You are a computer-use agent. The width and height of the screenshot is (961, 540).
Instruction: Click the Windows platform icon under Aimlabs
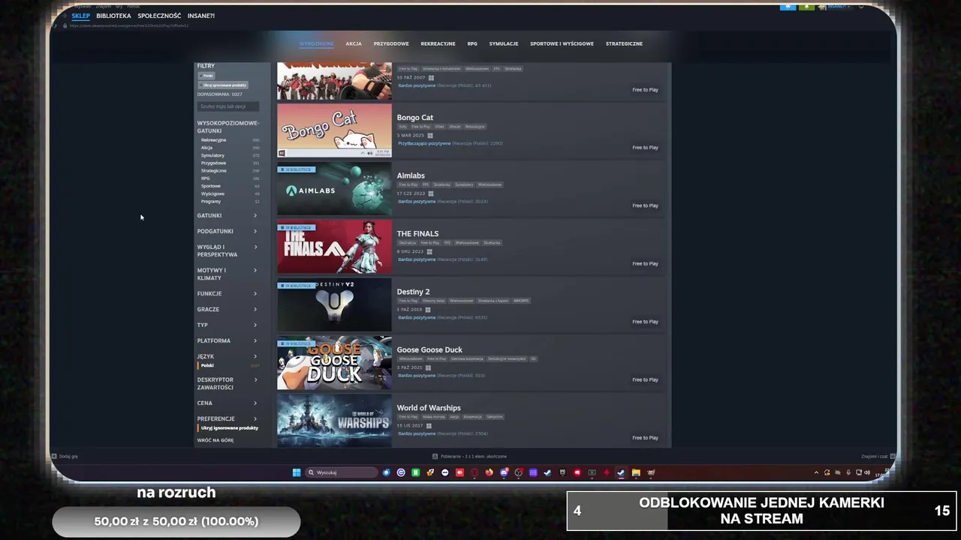430,193
